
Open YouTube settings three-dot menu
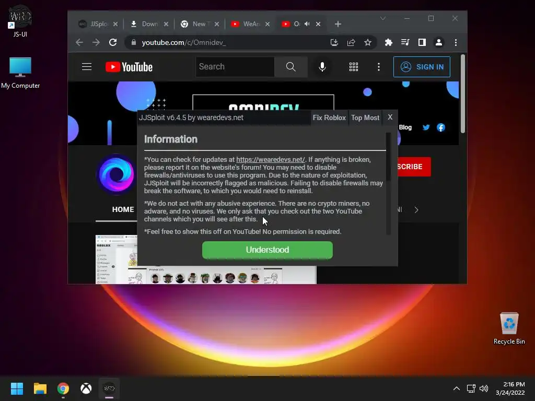[378, 67]
